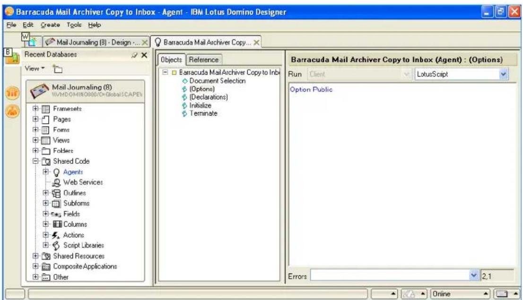This screenshot has height=300, width=523.
Task: Click the upper orange bookmark sidebar icon
Action: pos(12,93)
